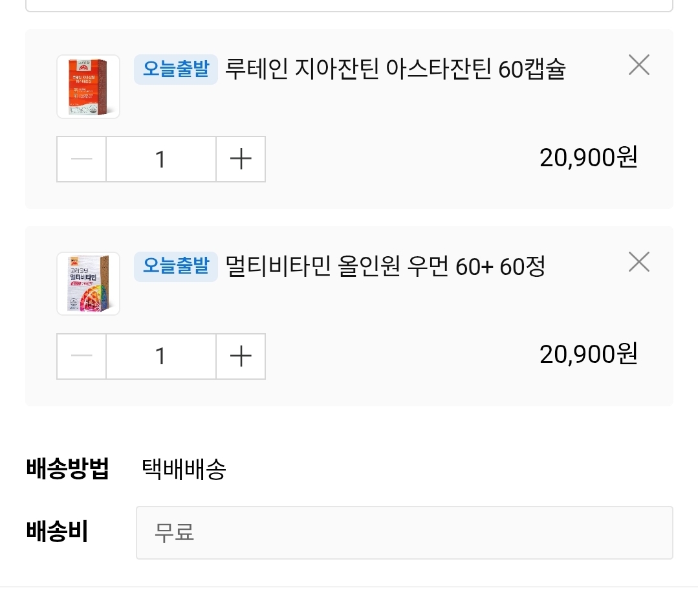Increase quantity of 멀티비타민 올인원 product

(241, 356)
